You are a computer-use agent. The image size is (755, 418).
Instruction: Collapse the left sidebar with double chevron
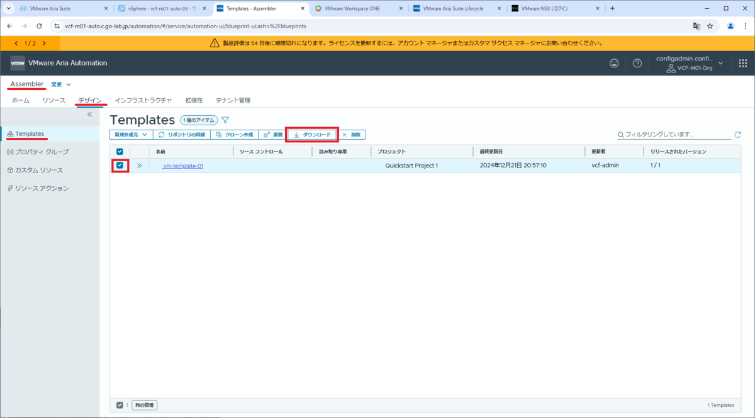[89, 115]
